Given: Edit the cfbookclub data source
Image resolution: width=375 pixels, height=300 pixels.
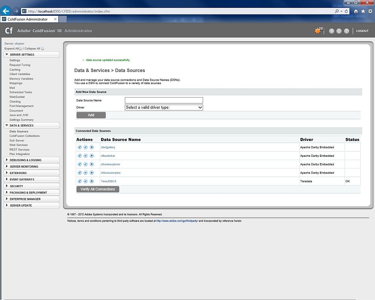Looking at the screenshot, I should pyautogui.click(x=79, y=156).
